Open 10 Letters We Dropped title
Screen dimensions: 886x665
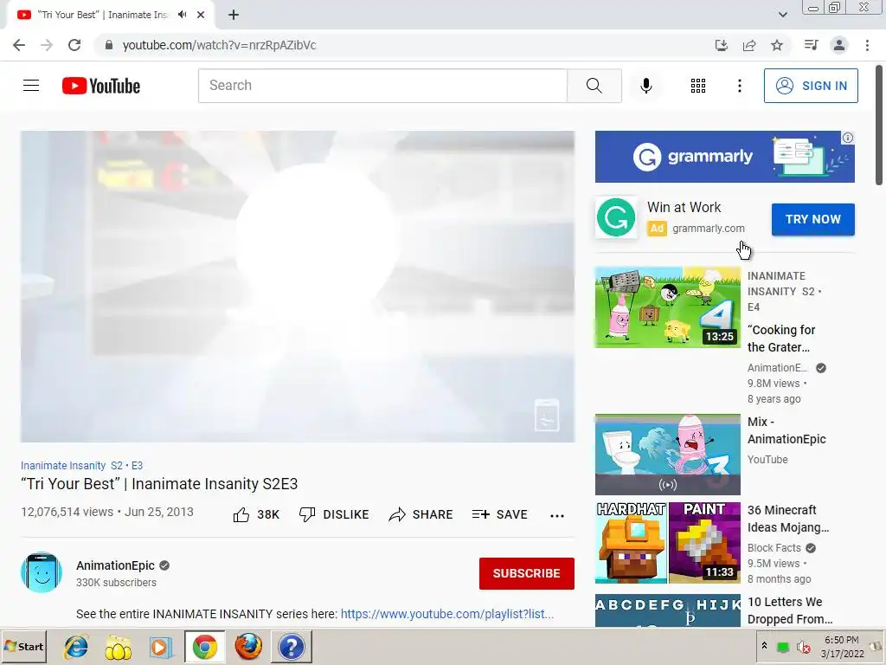tap(789, 610)
